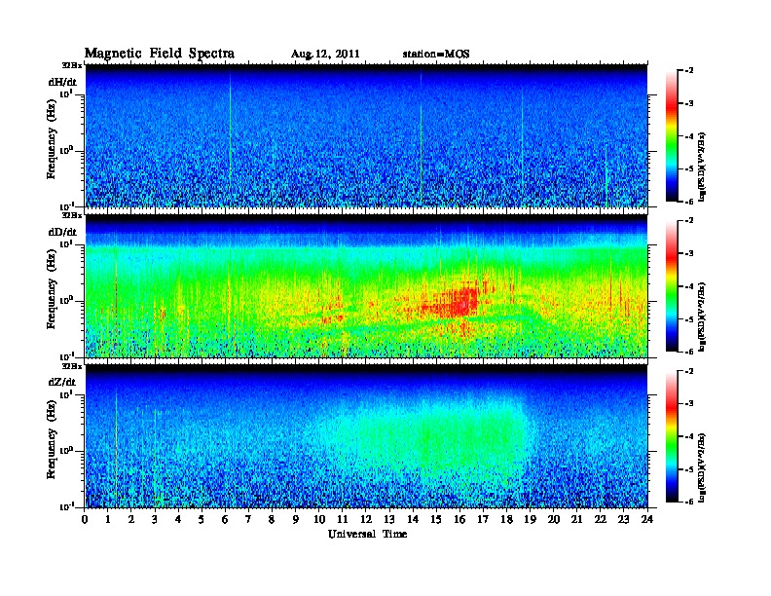Click the "18" hour tick label
The width and height of the screenshot is (771, 596).
[x=506, y=519]
